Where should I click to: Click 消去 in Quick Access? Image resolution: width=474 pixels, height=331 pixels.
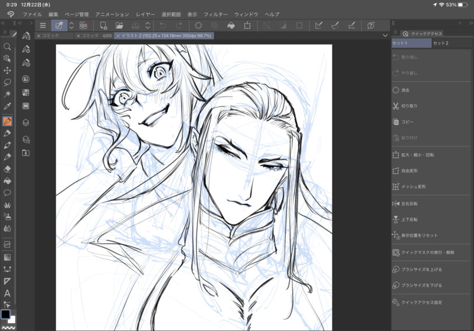point(432,90)
